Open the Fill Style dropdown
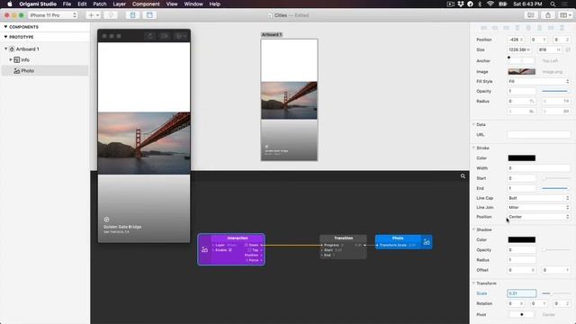 pos(538,81)
